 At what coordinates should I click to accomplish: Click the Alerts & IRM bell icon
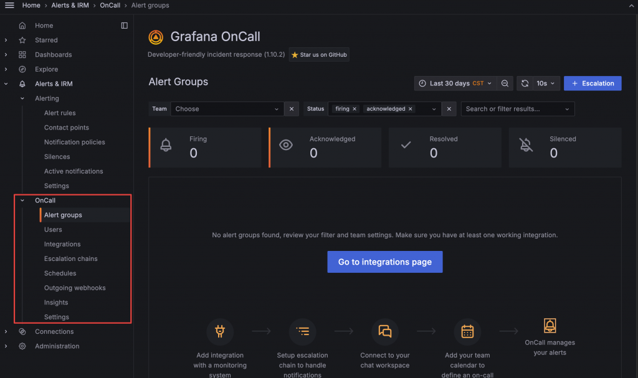click(22, 84)
